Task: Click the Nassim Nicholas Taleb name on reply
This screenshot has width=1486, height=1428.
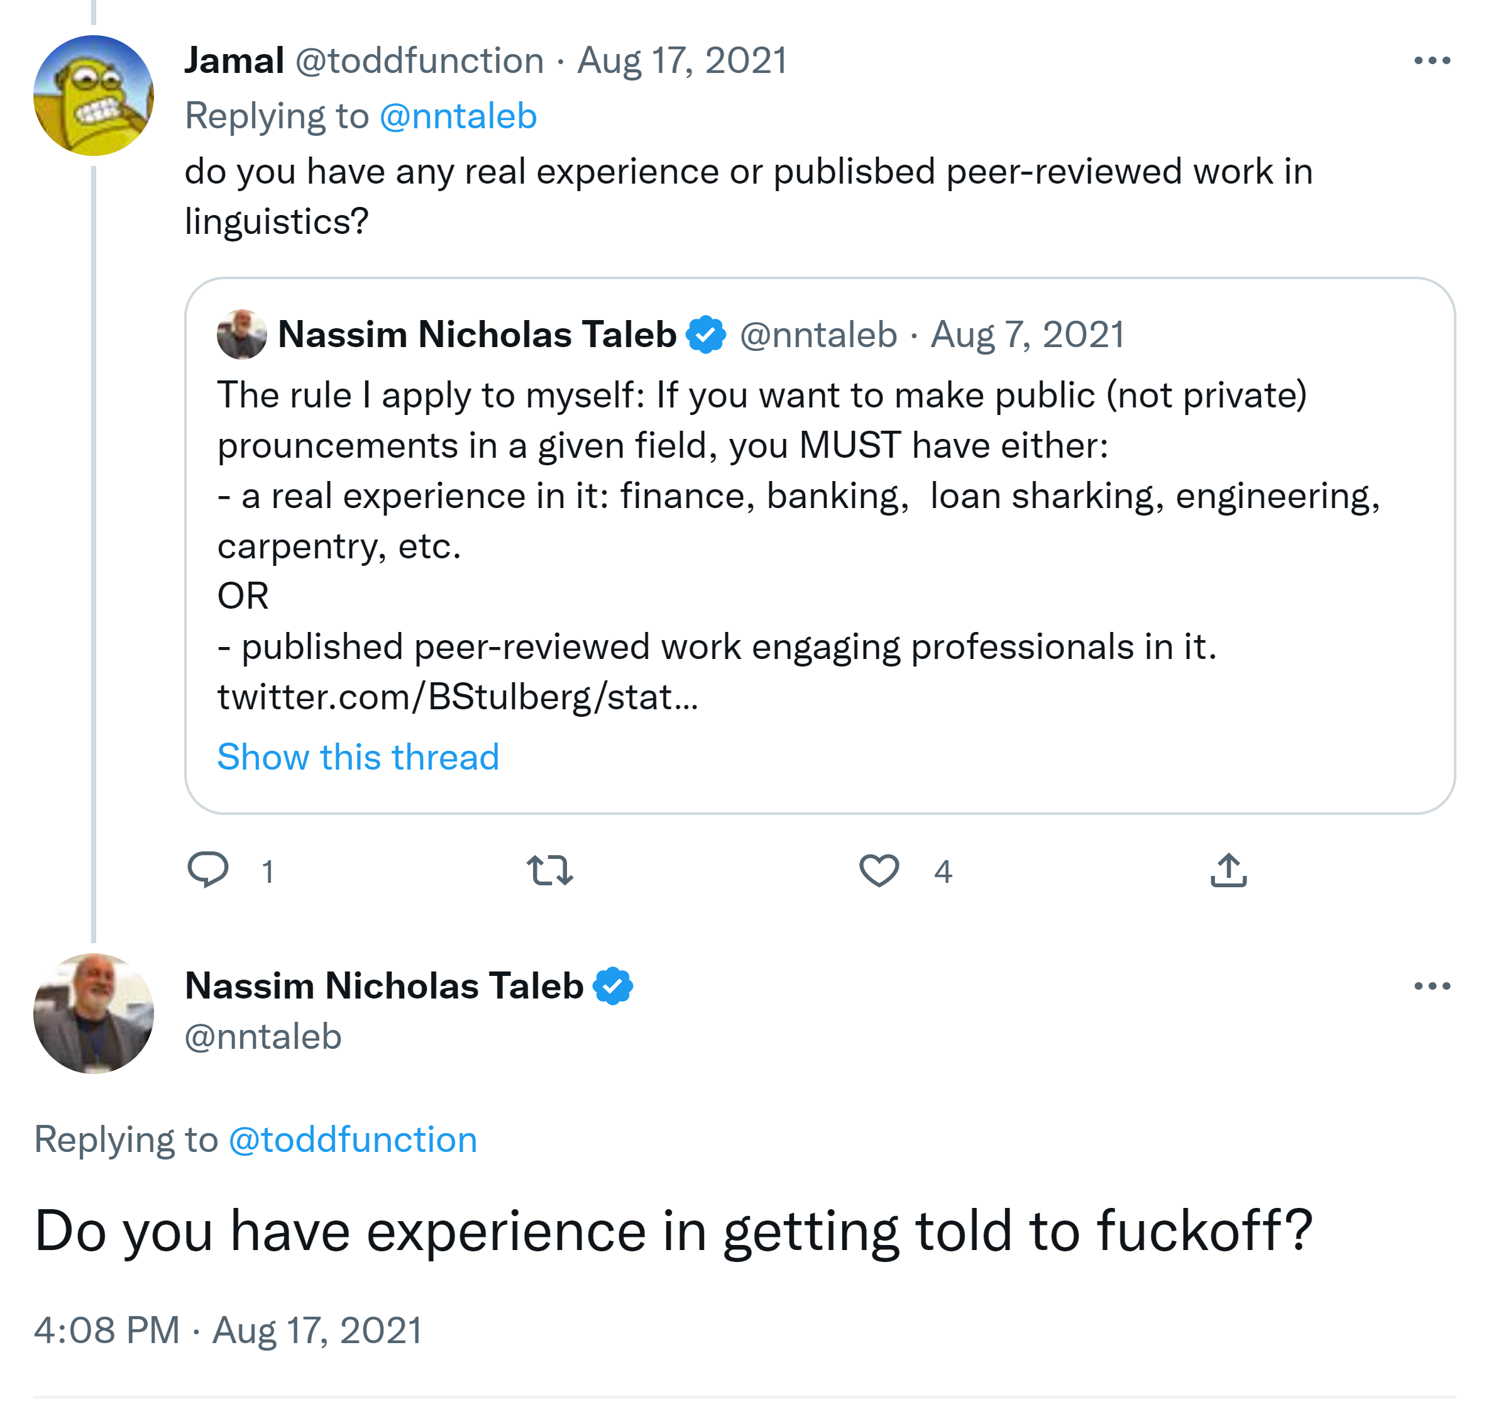Action: 383,986
